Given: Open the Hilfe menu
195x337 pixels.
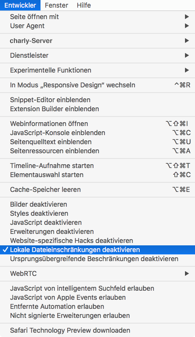Looking at the screenshot, I should [x=84, y=5].
